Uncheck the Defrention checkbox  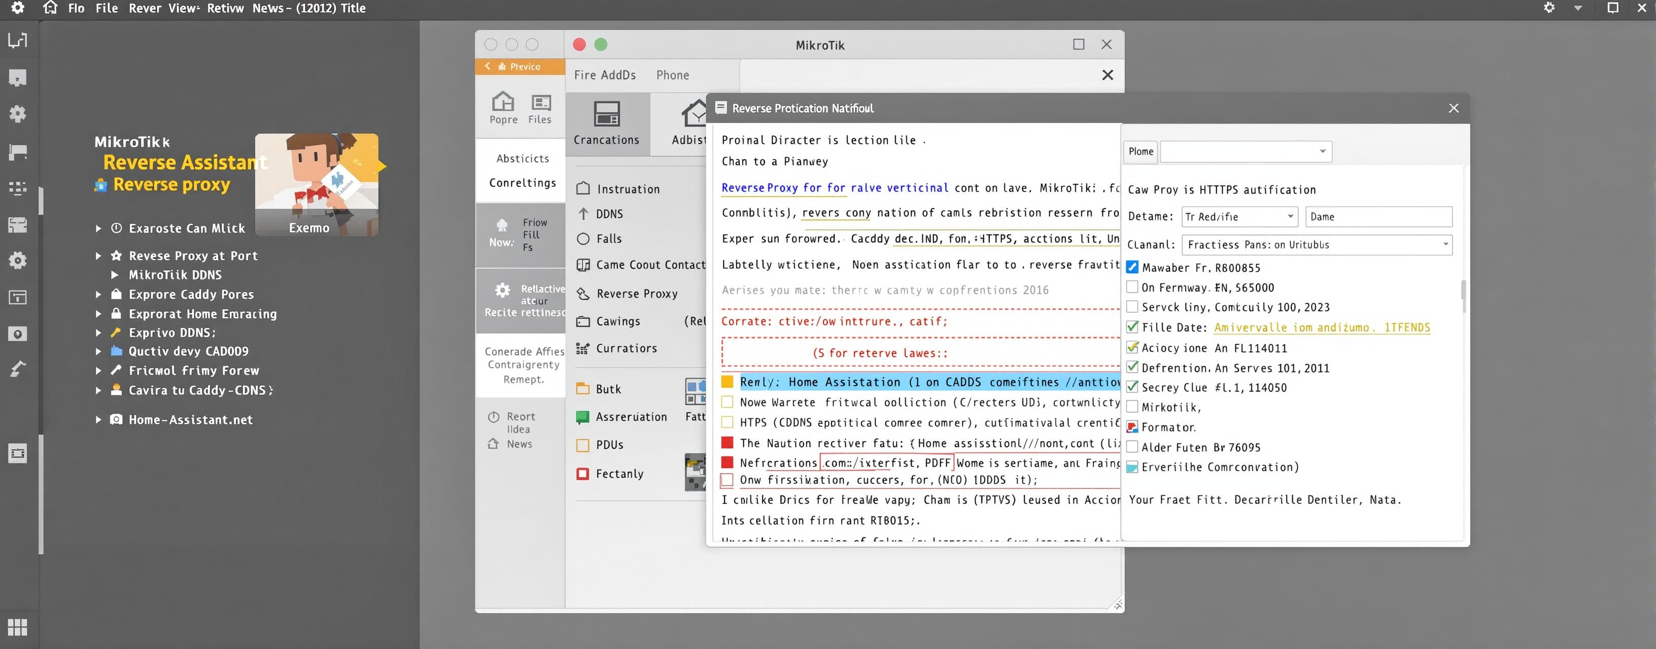(x=1132, y=367)
